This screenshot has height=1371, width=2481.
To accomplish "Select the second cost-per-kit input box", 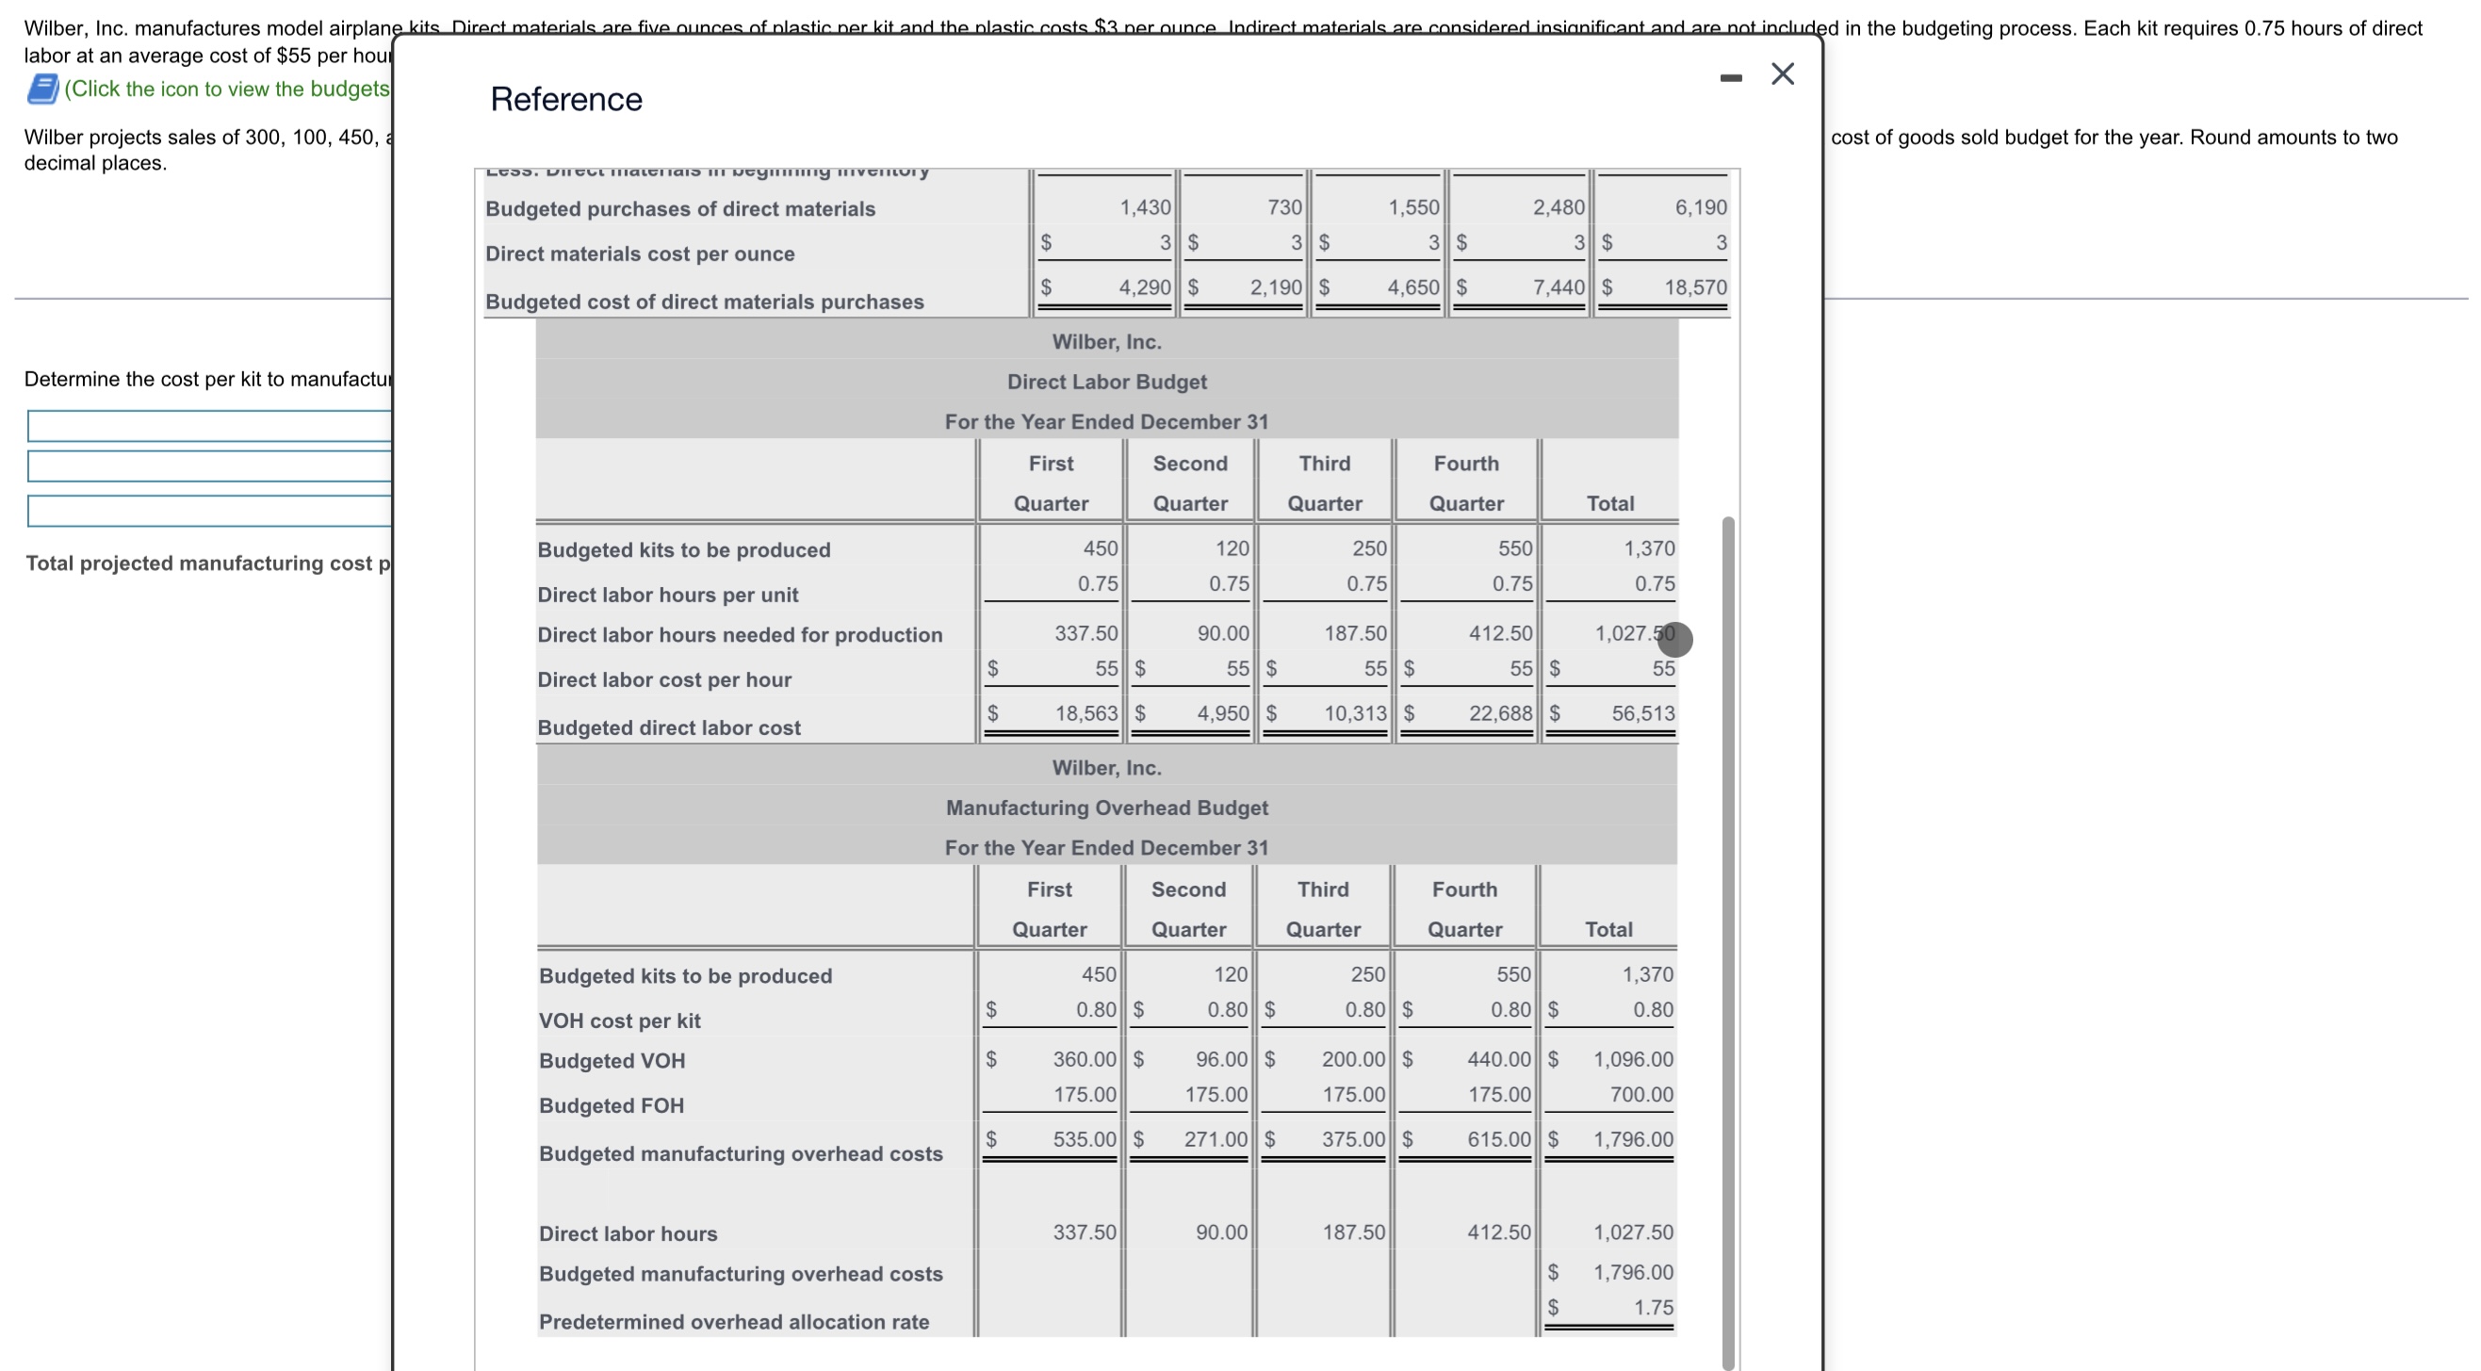I will (209, 466).
